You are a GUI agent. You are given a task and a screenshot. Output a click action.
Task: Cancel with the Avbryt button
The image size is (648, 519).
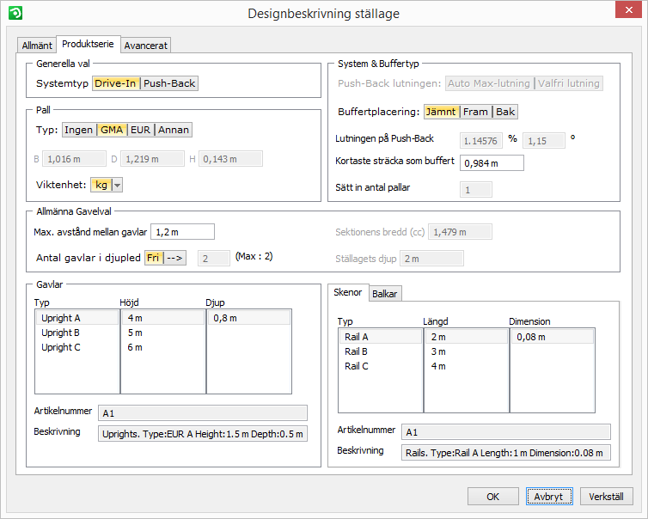pyautogui.click(x=549, y=497)
